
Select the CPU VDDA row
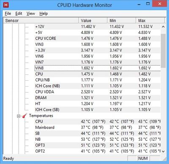pos(98,92)
